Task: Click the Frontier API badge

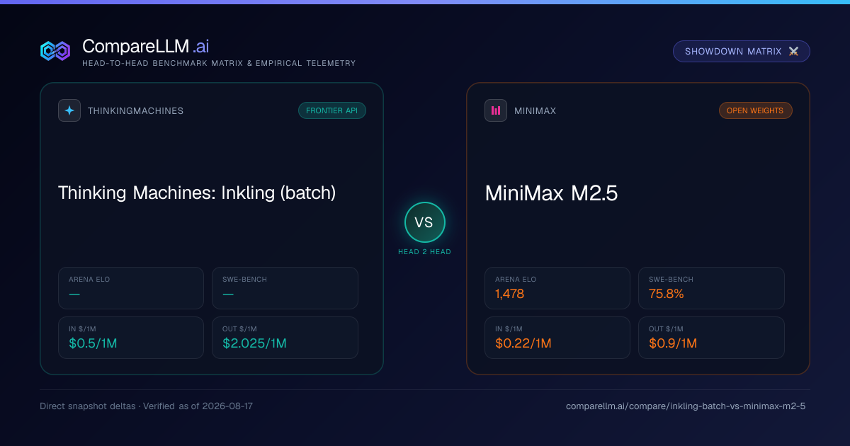Action: [x=332, y=110]
